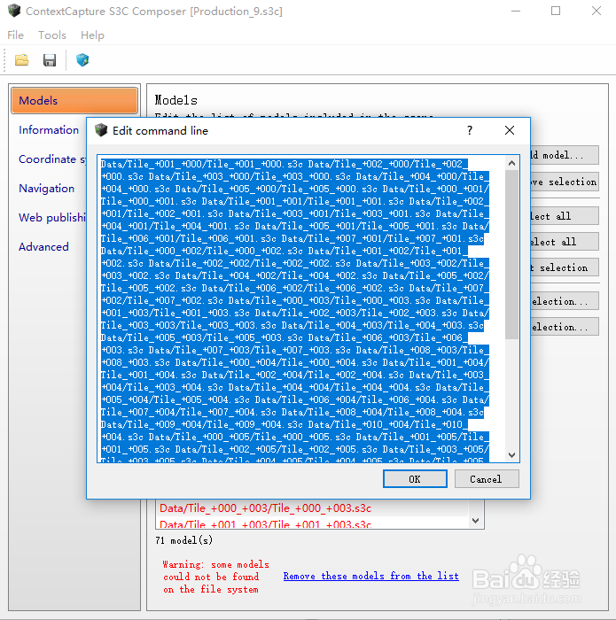Click the Edit command line dialog icon
Screen dimensions: 616x620
coord(101,130)
